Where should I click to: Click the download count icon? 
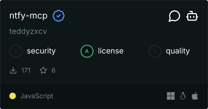pyautogui.click(x=13, y=71)
